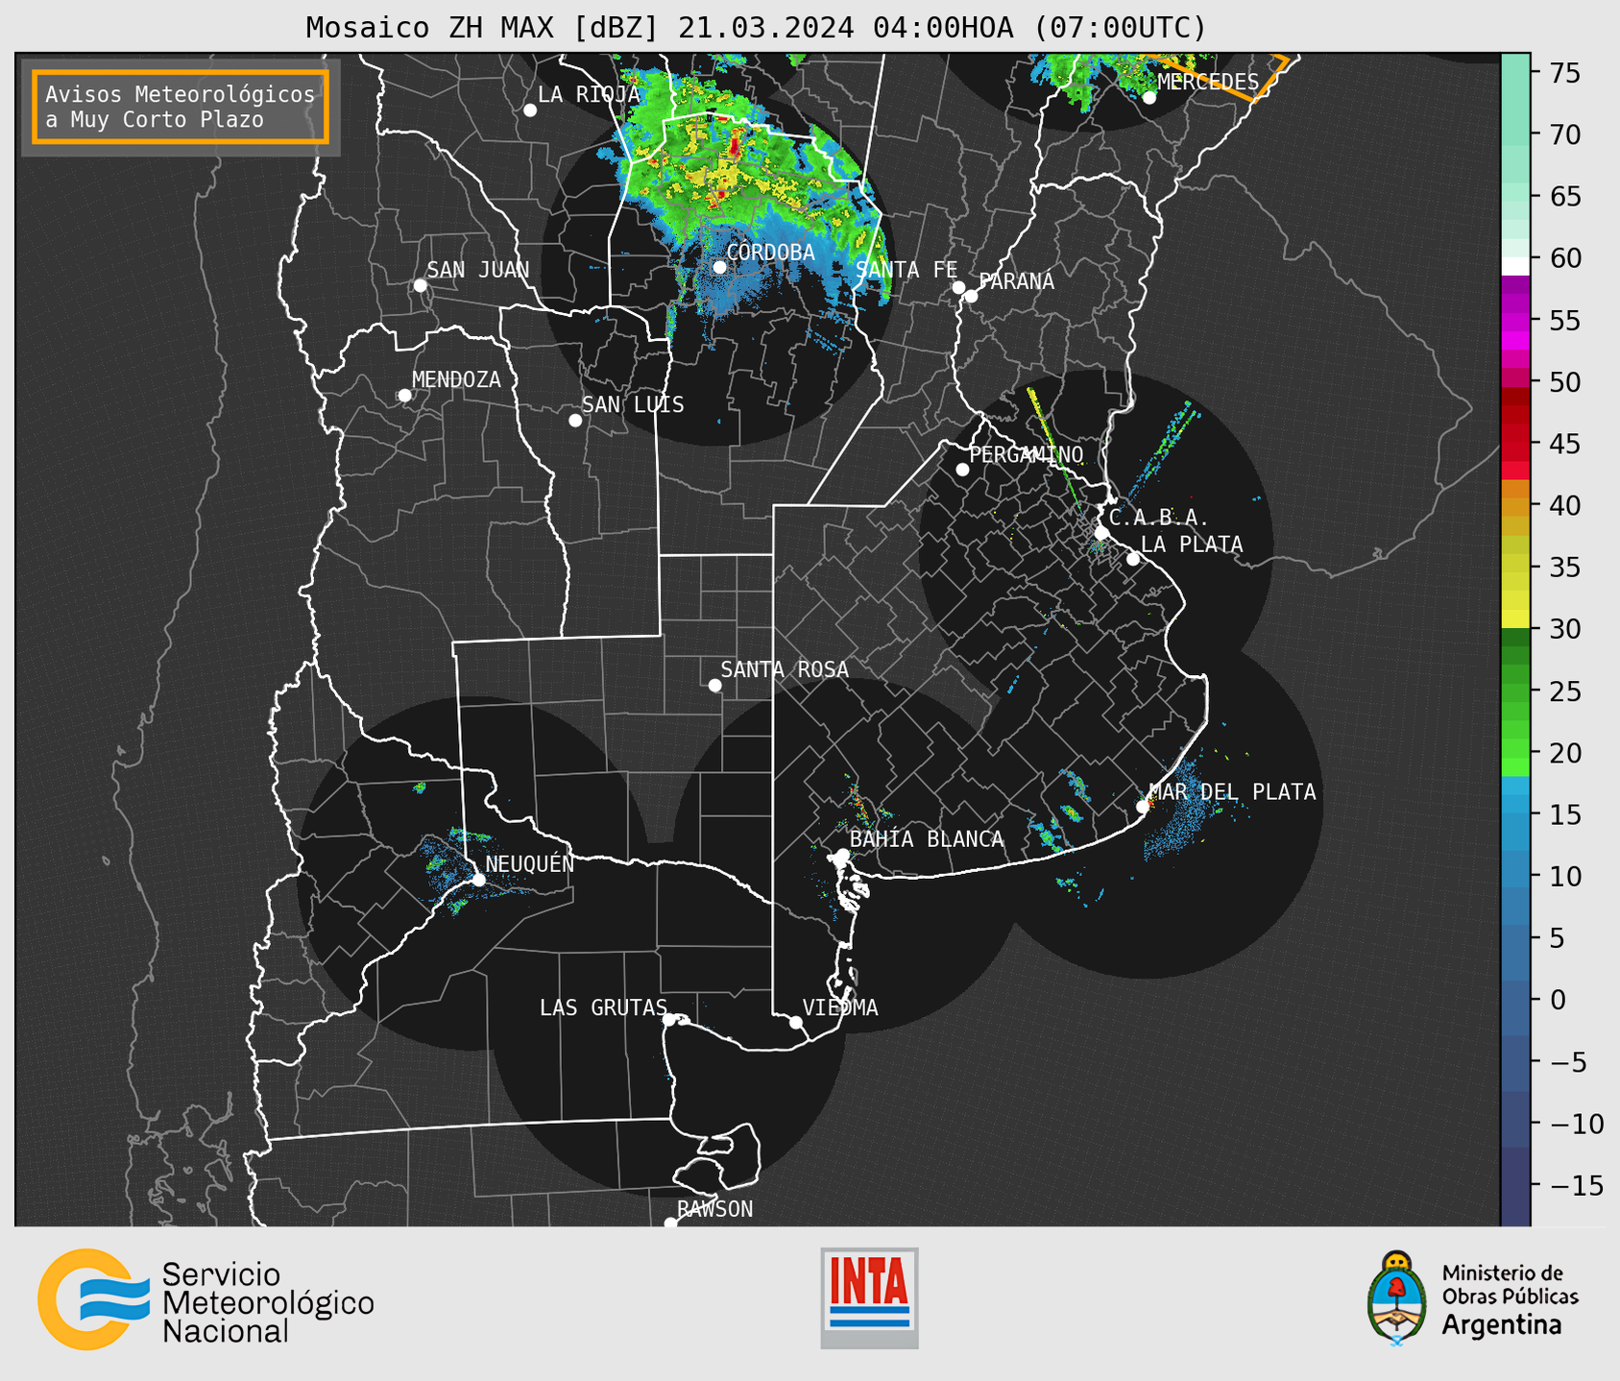
Task: Click the 'PERGAMINO' label text
Action: 1027,454
